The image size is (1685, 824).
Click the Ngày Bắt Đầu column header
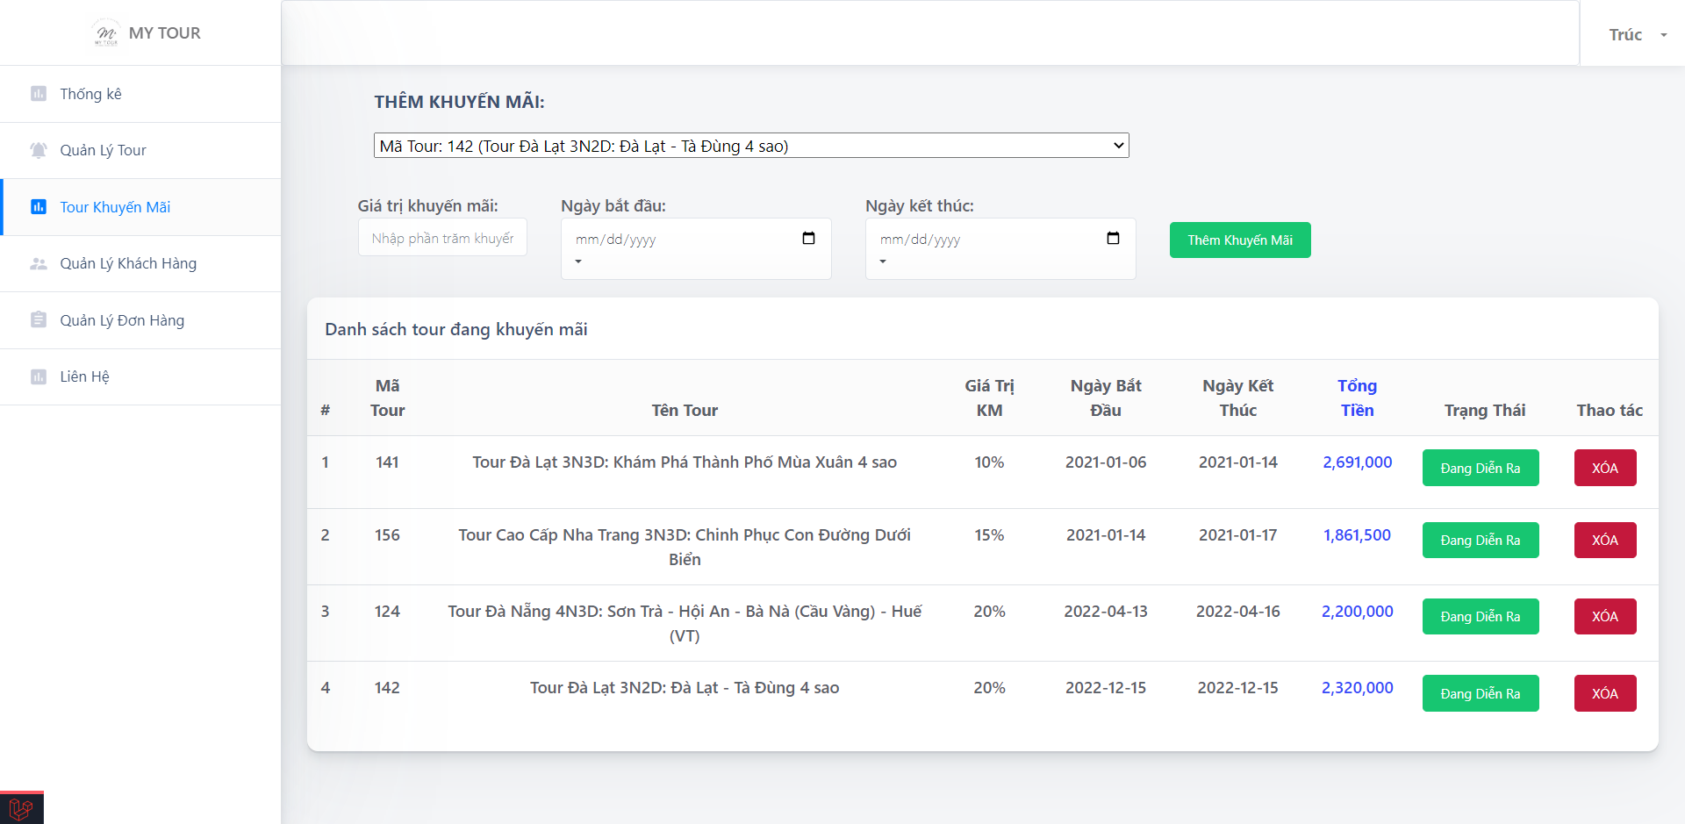tap(1106, 398)
